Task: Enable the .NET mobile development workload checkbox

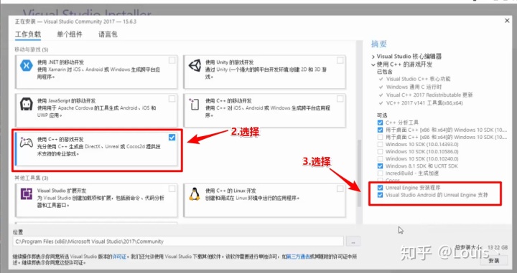Action: point(172,60)
